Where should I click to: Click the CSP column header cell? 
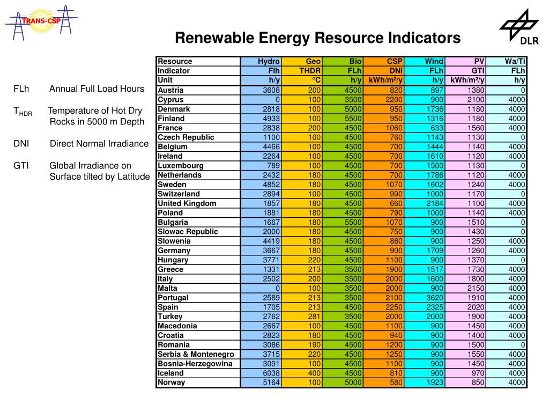click(383, 61)
